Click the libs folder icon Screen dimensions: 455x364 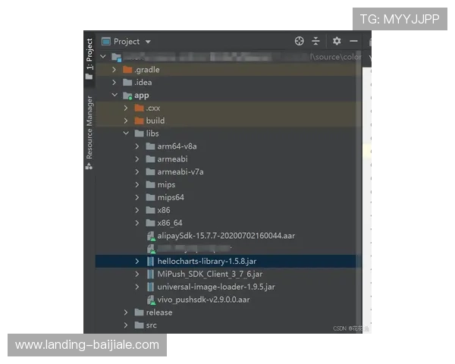[139, 133]
